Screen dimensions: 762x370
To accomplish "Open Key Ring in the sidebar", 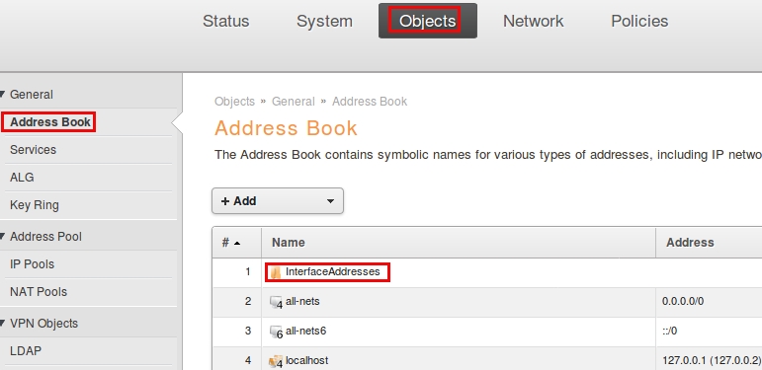I will [35, 205].
